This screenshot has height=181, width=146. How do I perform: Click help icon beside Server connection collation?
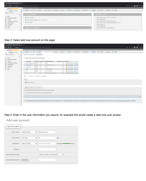[x=39, y=20]
